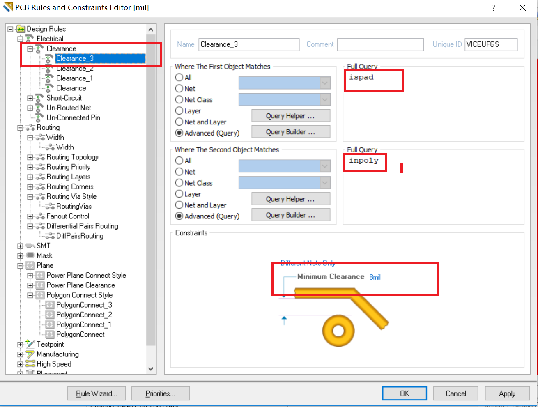Expand the SMT rules category
This screenshot has height=407, width=538.
click(x=20, y=246)
